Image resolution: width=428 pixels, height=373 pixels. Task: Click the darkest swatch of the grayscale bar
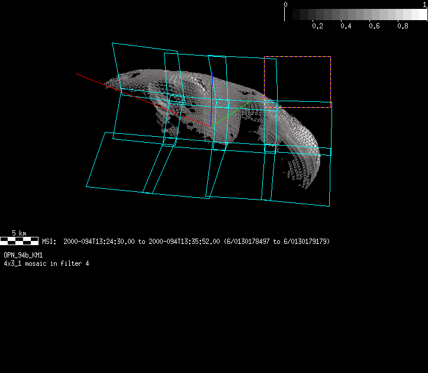click(290, 15)
